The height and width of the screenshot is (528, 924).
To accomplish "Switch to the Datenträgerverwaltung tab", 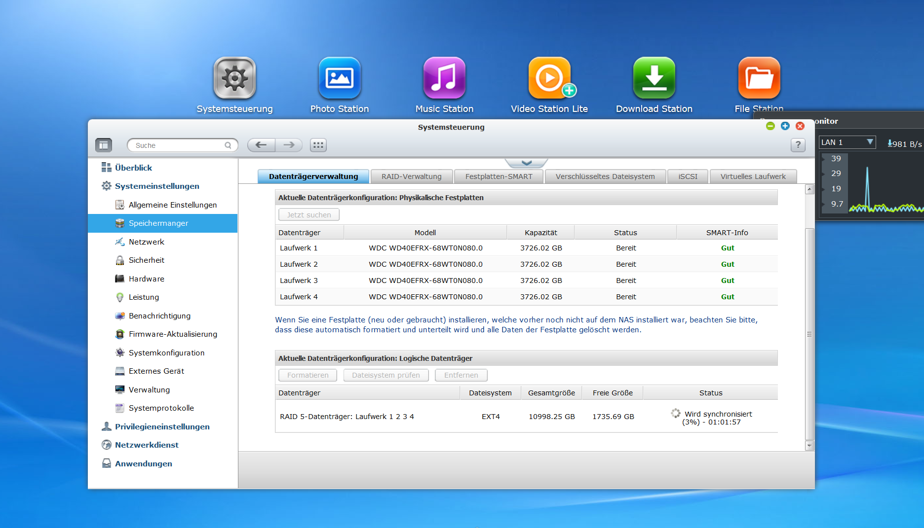I will [313, 176].
